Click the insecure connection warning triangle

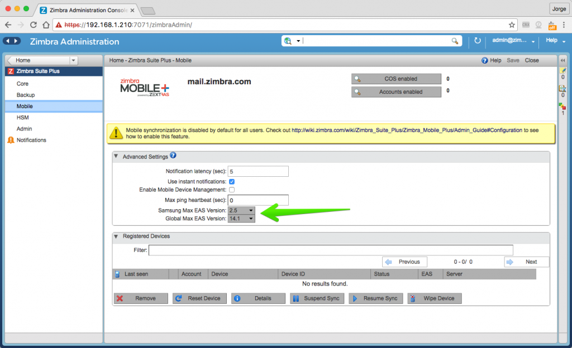coord(59,25)
